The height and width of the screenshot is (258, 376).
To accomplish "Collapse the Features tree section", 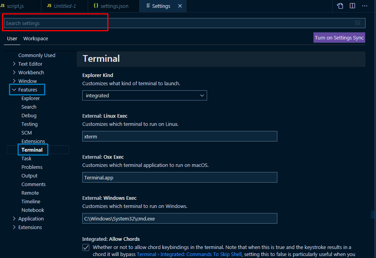I will (14, 90).
